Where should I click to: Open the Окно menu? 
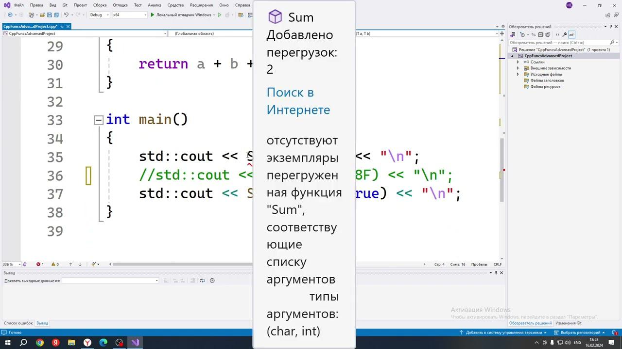pos(224,5)
